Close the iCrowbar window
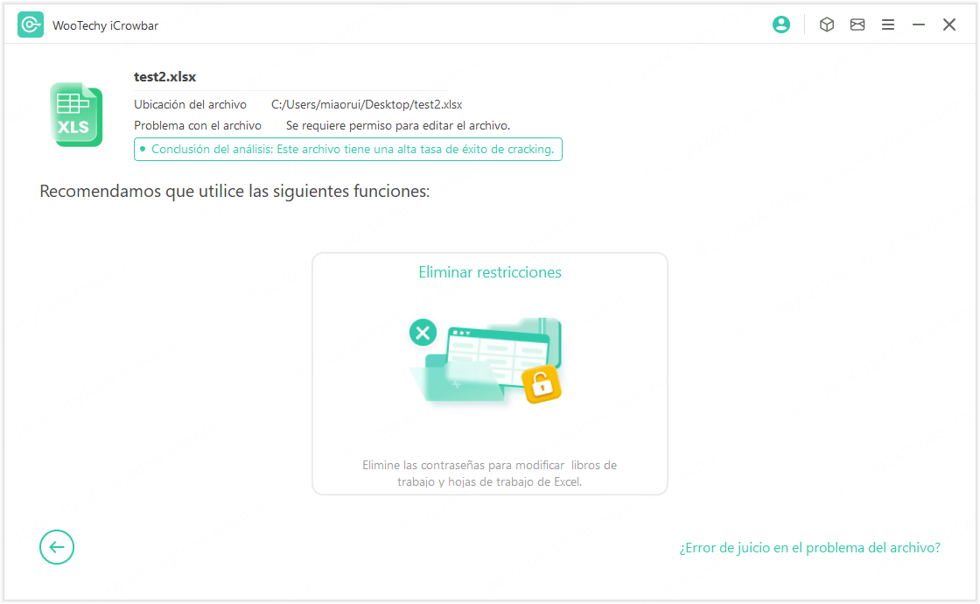 949,25
